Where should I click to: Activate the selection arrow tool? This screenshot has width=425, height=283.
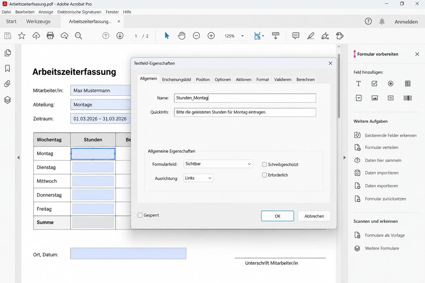pos(167,36)
